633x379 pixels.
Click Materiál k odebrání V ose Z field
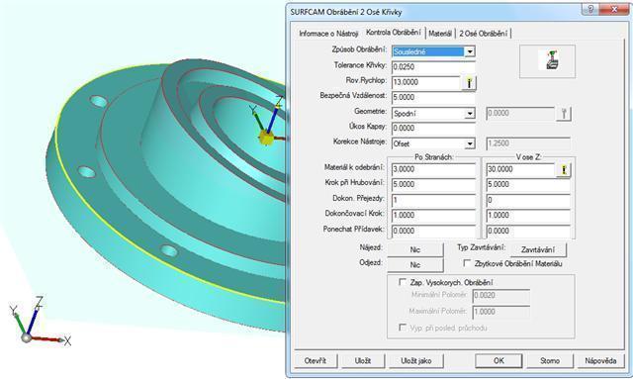[x=521, y=169]
